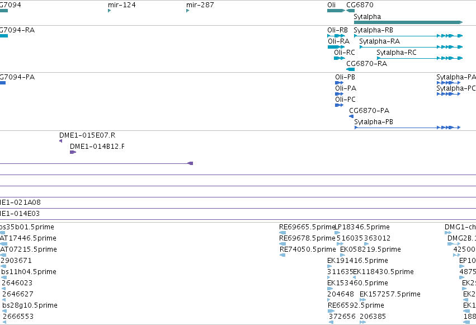Select the bs35b01.5prime EST label

(x=27, y=227)
